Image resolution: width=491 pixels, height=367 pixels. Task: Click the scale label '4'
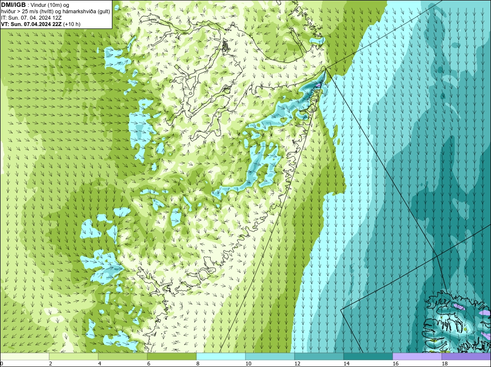pyautogui.click(x=100, y=364)
